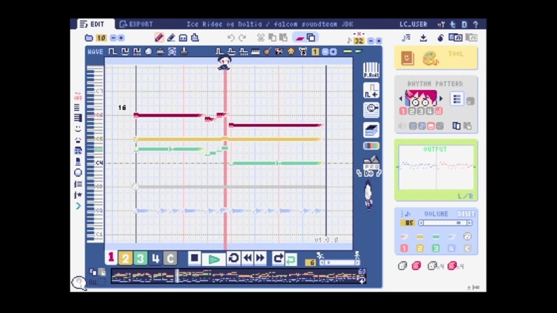This screenshot has height=313, width=557.
Task: Roll the white dice randomizer
Action: tap(403, 266)
